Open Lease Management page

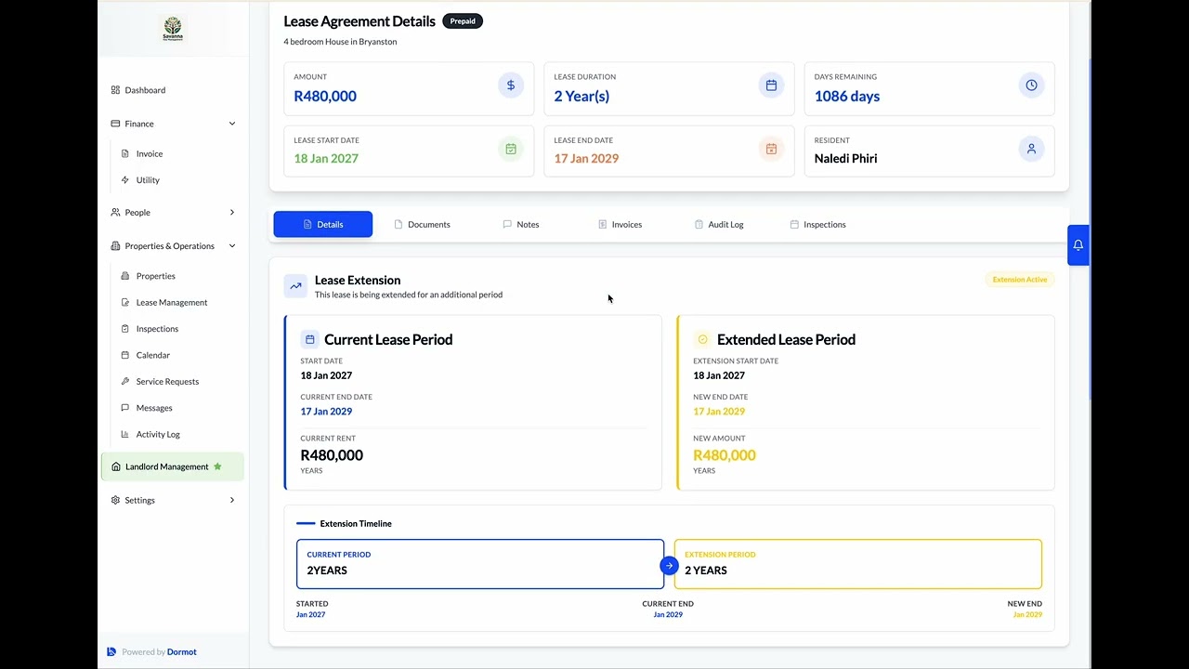click(173, 302)
